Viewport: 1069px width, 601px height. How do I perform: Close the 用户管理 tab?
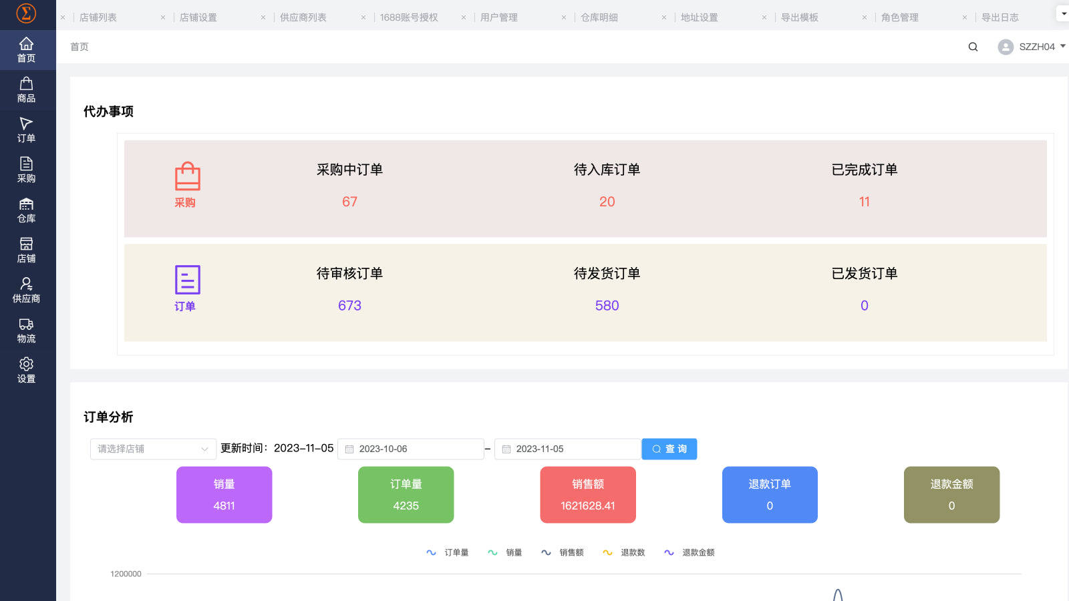pyautogui.click(x=564, y=17)
